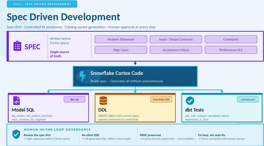Viewport: 264px width, 146px height.
Task: Click the Model SQL code file icon
Action: pyautogui.click(x=16, y=101)
